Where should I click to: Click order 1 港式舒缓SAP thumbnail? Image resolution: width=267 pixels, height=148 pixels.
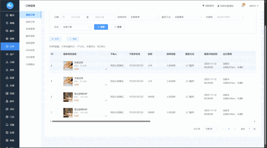point(68,113)
